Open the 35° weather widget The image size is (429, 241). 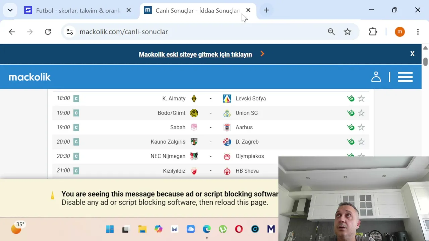(18, 228)
